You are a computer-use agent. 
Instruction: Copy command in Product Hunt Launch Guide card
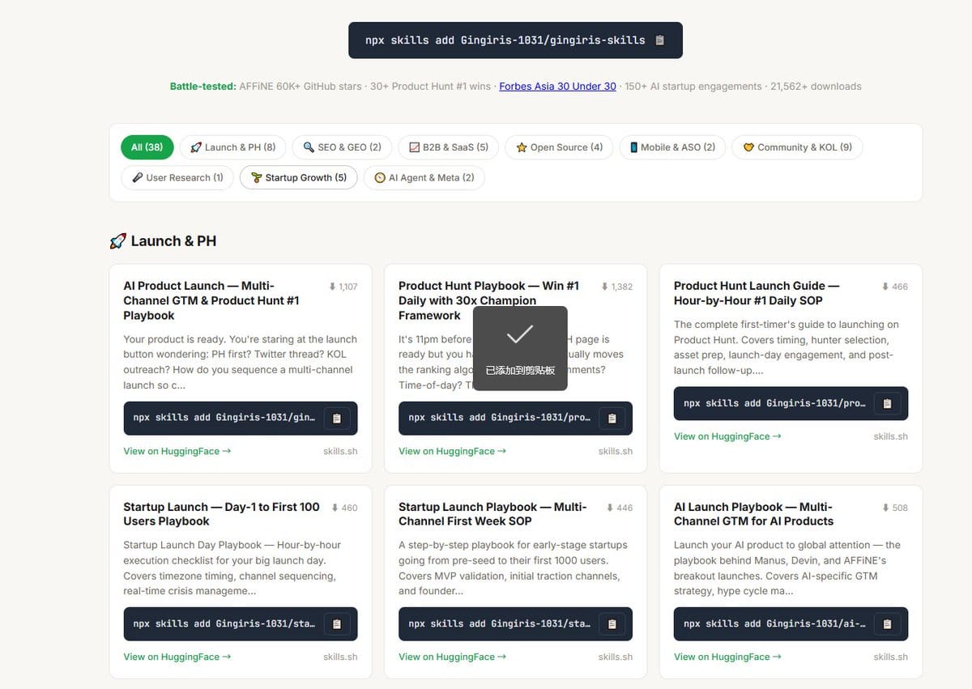(x=887, y=403)
